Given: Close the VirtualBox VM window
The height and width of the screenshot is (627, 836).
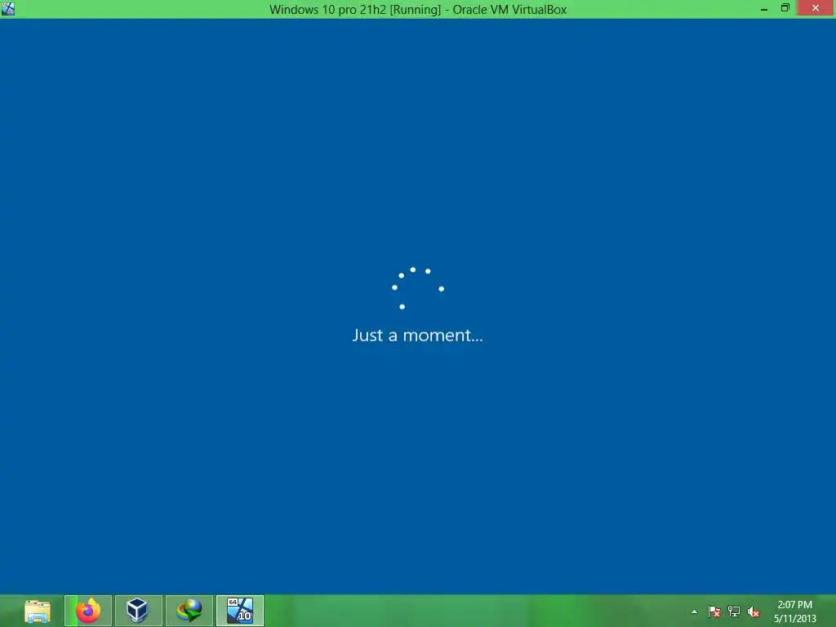Looking at the screenshot, I should pyautogui.click(x=816, y=8).
